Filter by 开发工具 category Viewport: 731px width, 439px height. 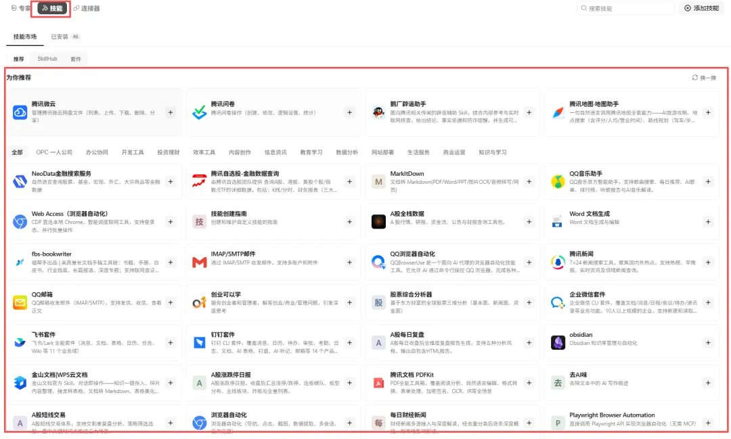coord(133,152)
